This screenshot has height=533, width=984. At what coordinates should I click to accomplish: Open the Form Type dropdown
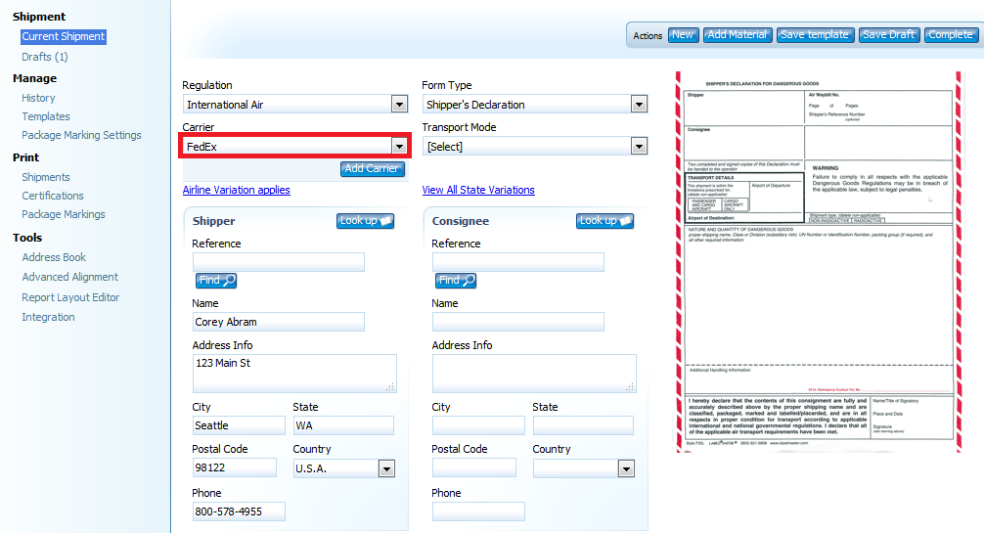pos(639,105)
